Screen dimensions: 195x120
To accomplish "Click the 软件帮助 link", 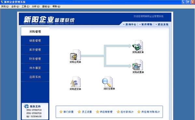I will click(x=147, y=24).
